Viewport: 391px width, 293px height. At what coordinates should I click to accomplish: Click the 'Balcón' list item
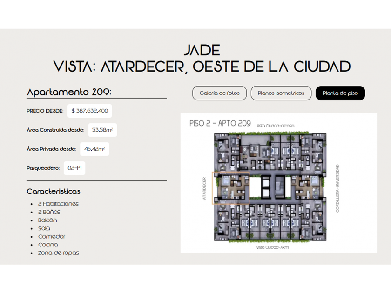tap(47, 220)
